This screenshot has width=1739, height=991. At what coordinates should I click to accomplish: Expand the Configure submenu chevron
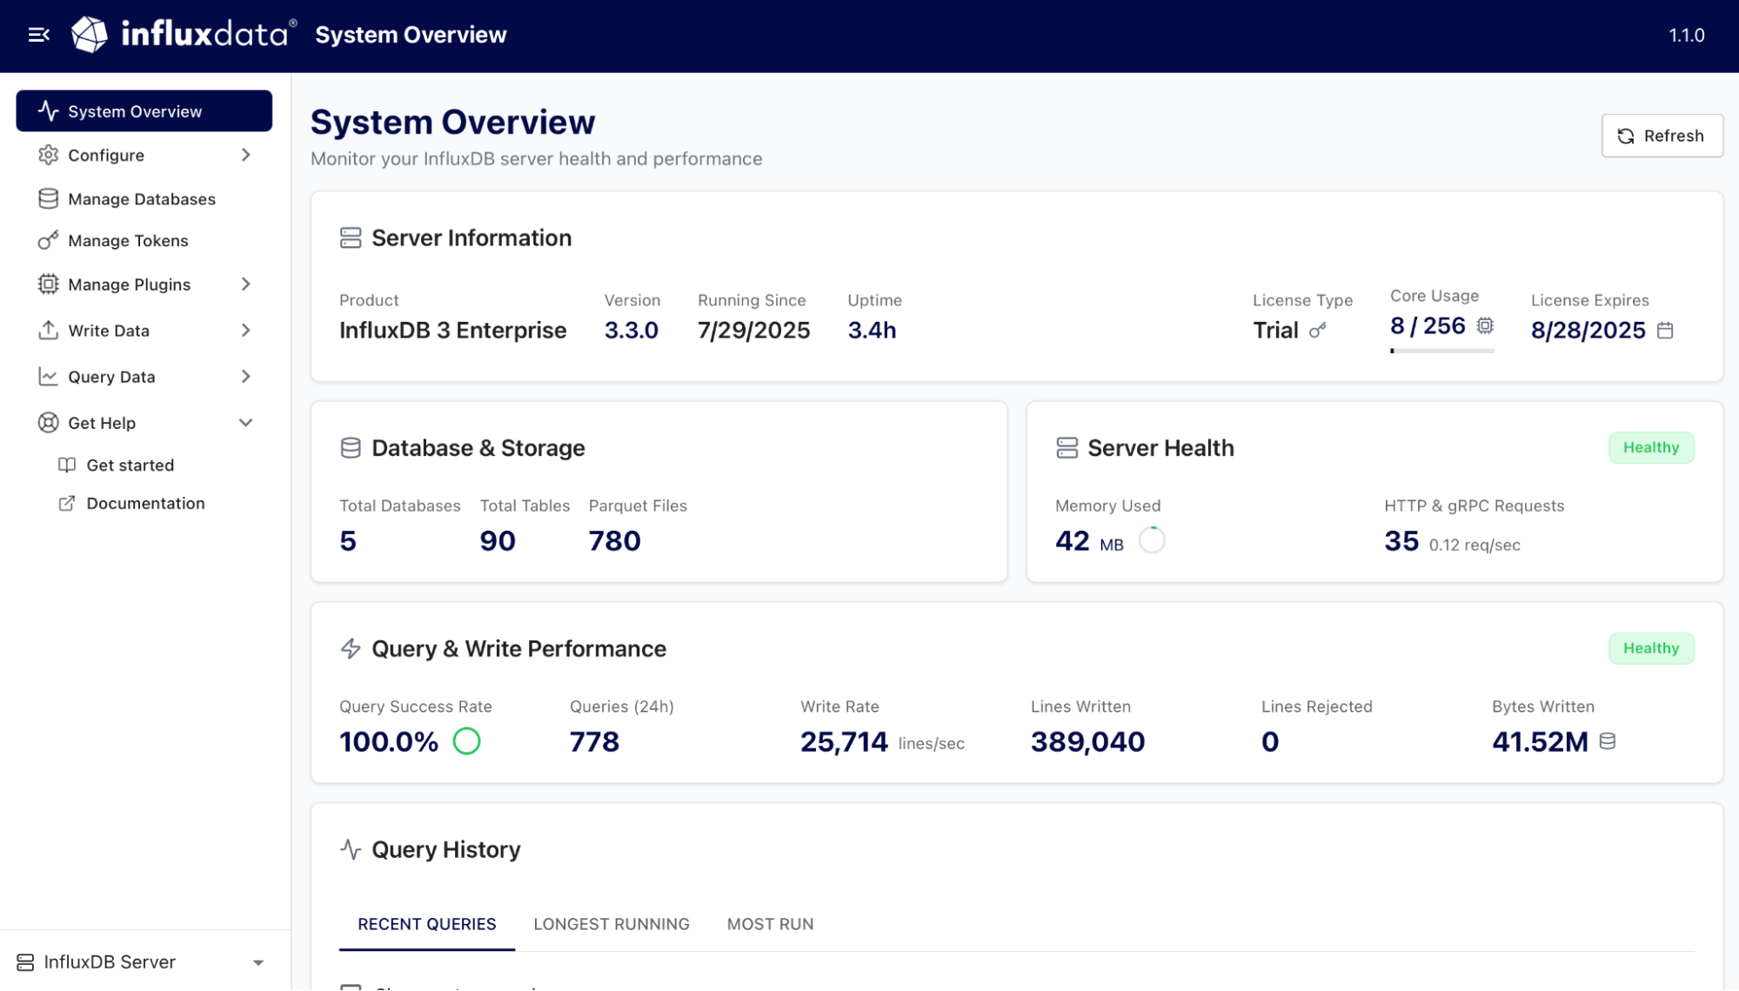[x=246, y=155]
